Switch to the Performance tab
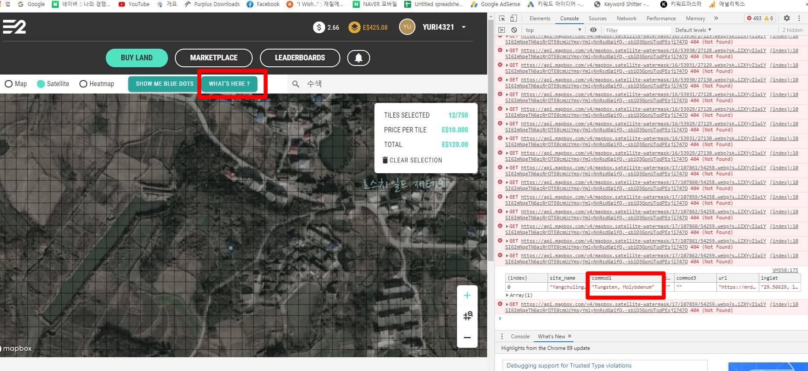The height and width of the screenshot is (371, 808). (x=661, y=19)
